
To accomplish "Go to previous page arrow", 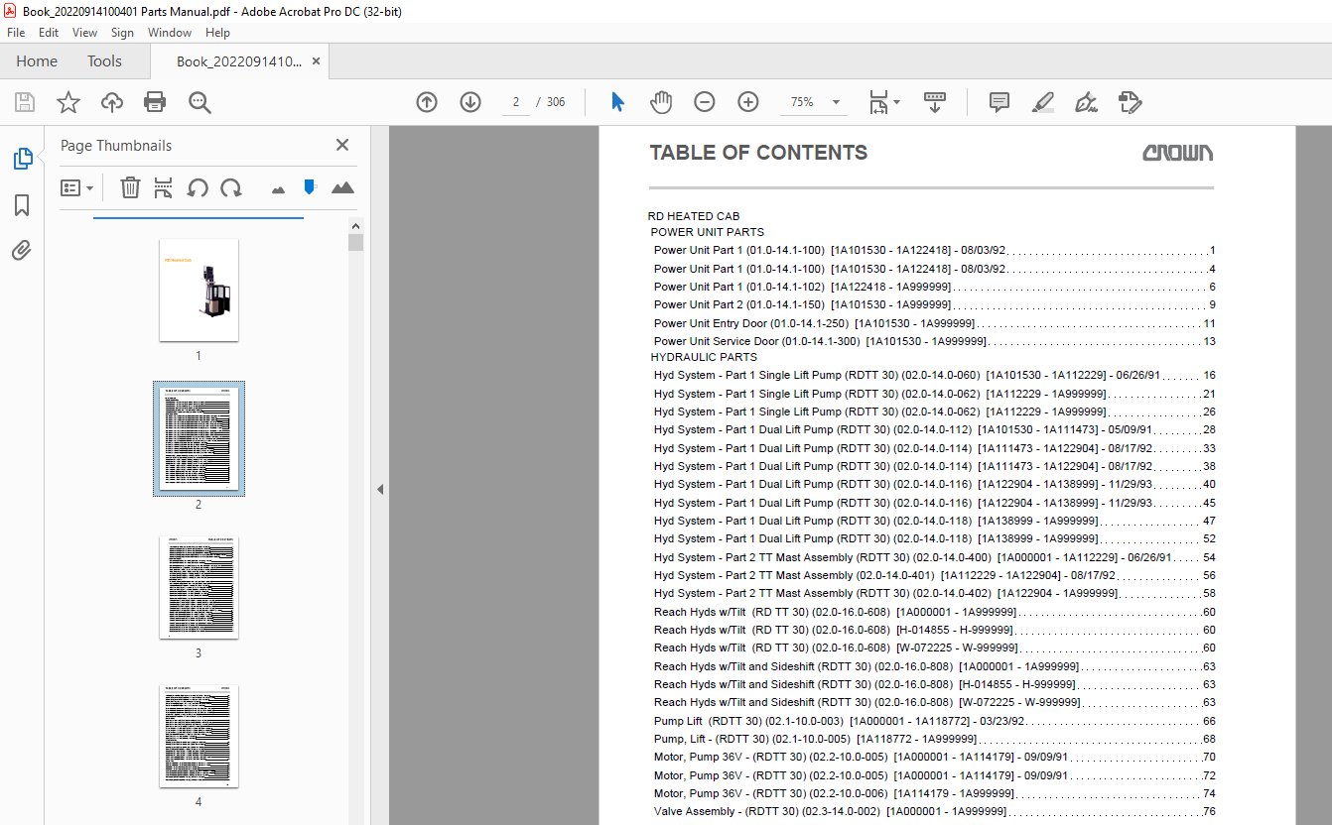I will [427, 102].
